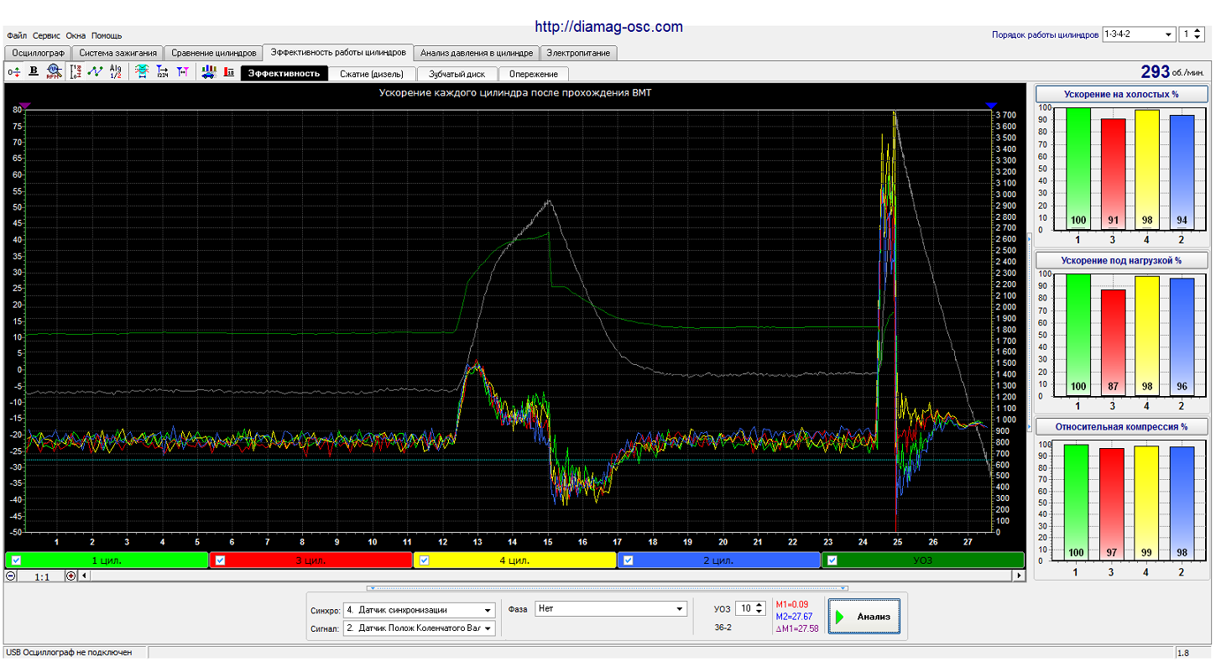Switch to the Сравнение цилиндров tab
The height and width of the screenshot is (662, 1221).
(x=213, y=53)
